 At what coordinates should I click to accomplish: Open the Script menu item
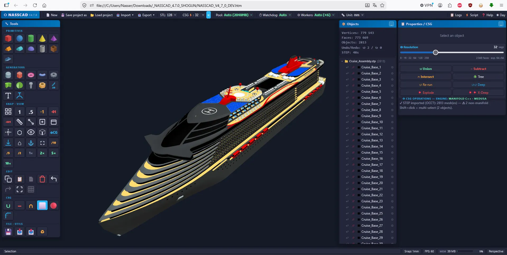click(x=472, y=15)
